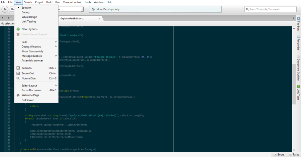Open the Errors pad in status bar

click(x=279, y=155)
